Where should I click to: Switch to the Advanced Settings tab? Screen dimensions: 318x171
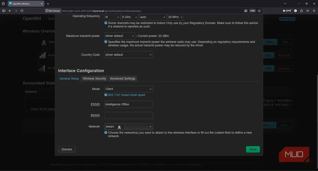[x=122, y=79]
